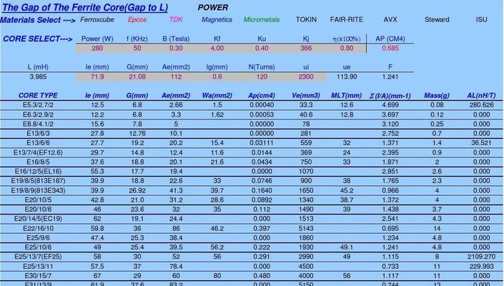Screen dimensions: 504x286
Task: Edit the f (KHz) value 50
Action: click(x=137, y=48)
